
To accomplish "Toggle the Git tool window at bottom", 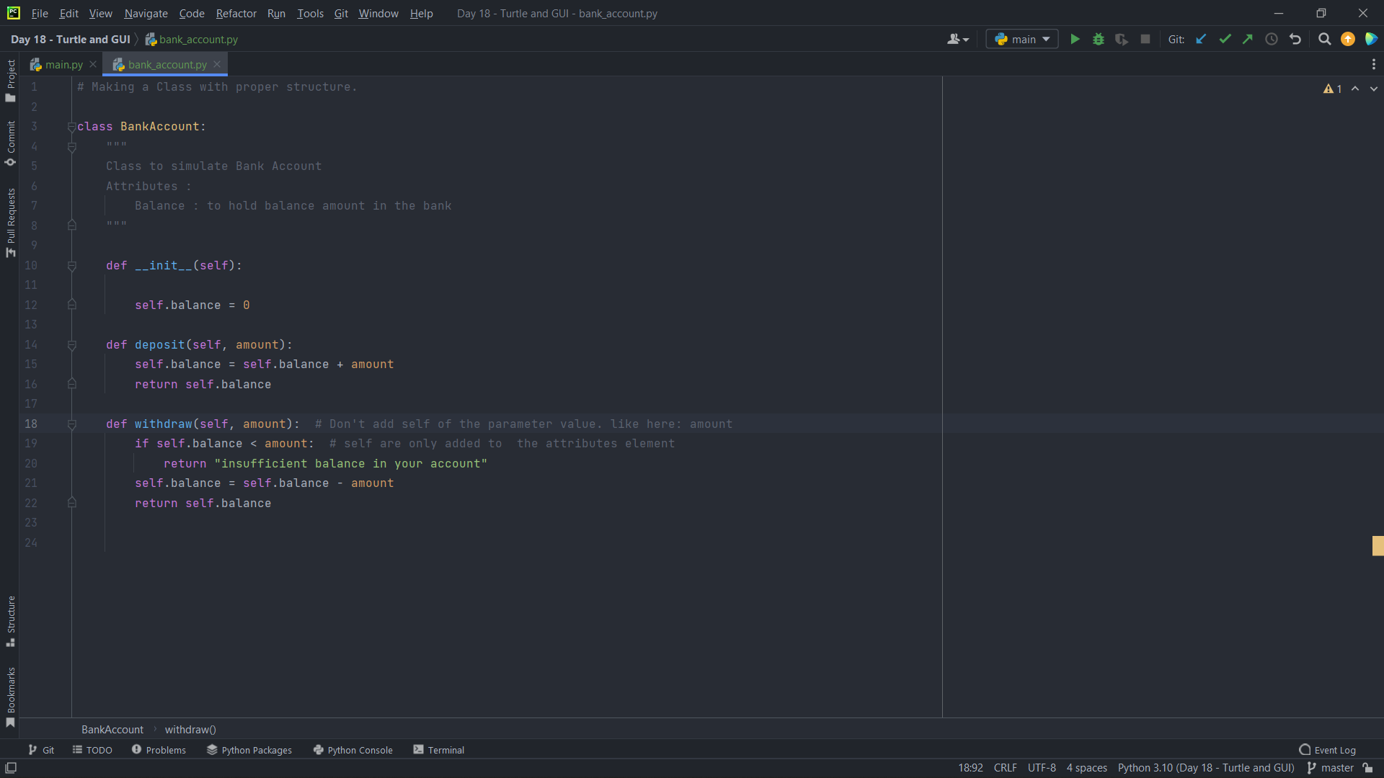I will tap(41, 750).
